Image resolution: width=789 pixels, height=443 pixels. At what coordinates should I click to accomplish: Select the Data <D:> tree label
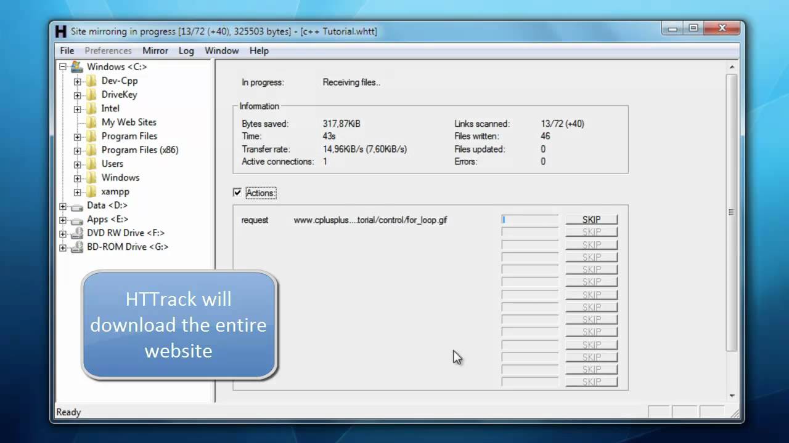coord(107,206)
